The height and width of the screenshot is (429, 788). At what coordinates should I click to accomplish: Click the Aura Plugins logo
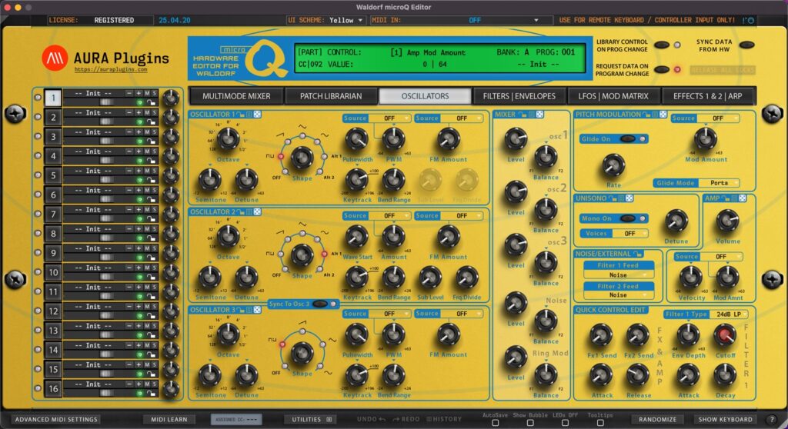(55, 58)
